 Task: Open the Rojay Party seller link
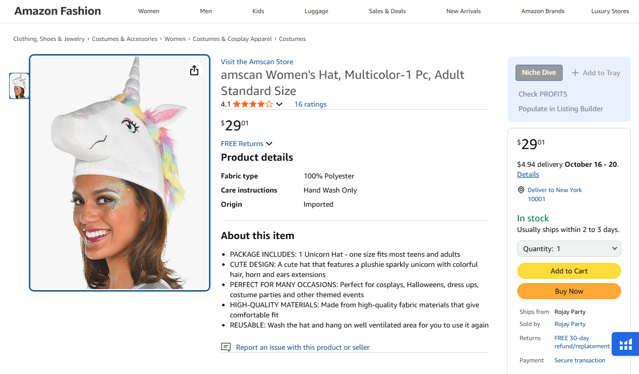570,324
